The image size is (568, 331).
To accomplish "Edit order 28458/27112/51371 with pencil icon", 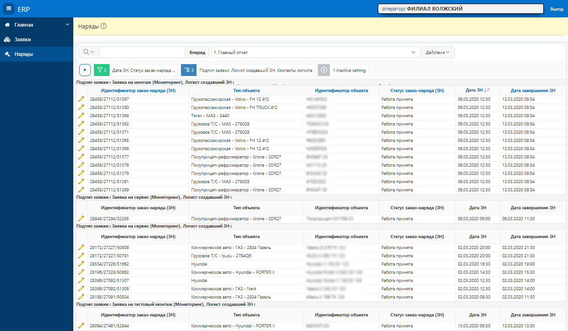I will coord(81,132).
